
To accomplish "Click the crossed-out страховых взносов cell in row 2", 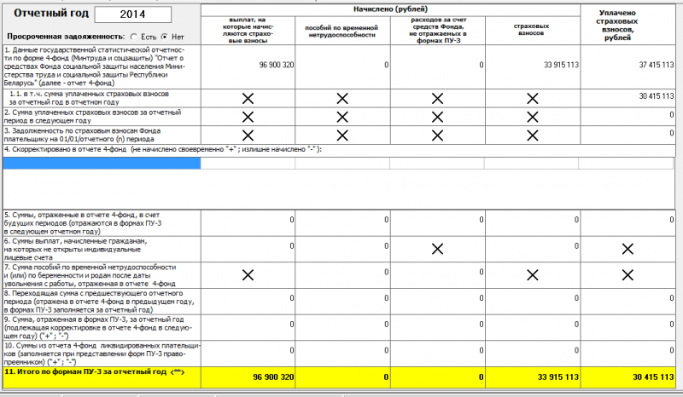I will click(532, 116).
